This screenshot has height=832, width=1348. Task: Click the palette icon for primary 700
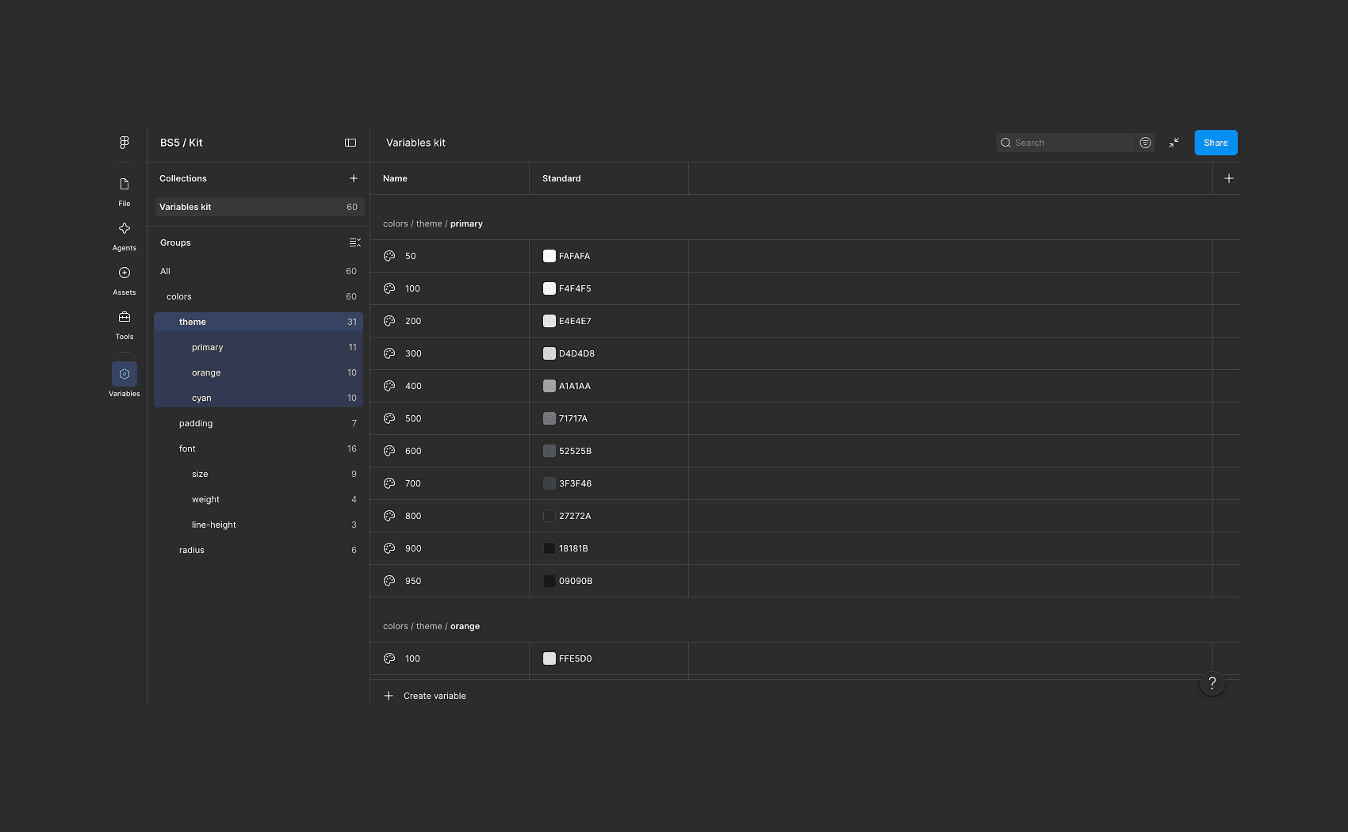pyautogui.click(x=389, y=483)
